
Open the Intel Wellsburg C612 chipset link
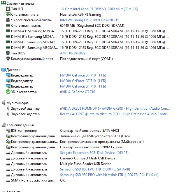[x=89, y=20]
